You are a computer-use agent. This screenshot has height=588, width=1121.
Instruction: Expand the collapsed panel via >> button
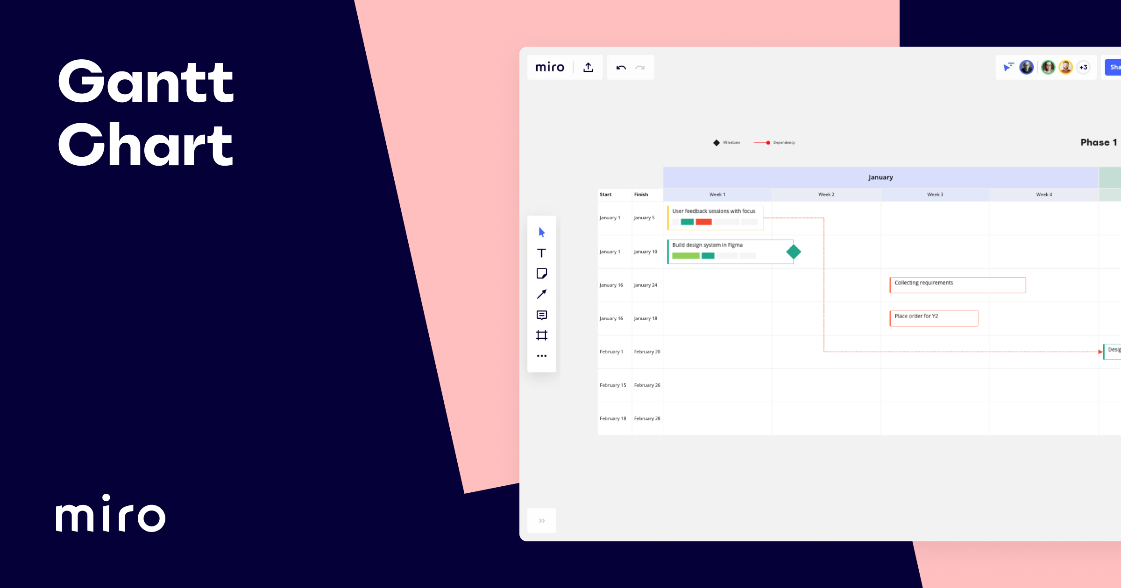(x=542, y=521)
